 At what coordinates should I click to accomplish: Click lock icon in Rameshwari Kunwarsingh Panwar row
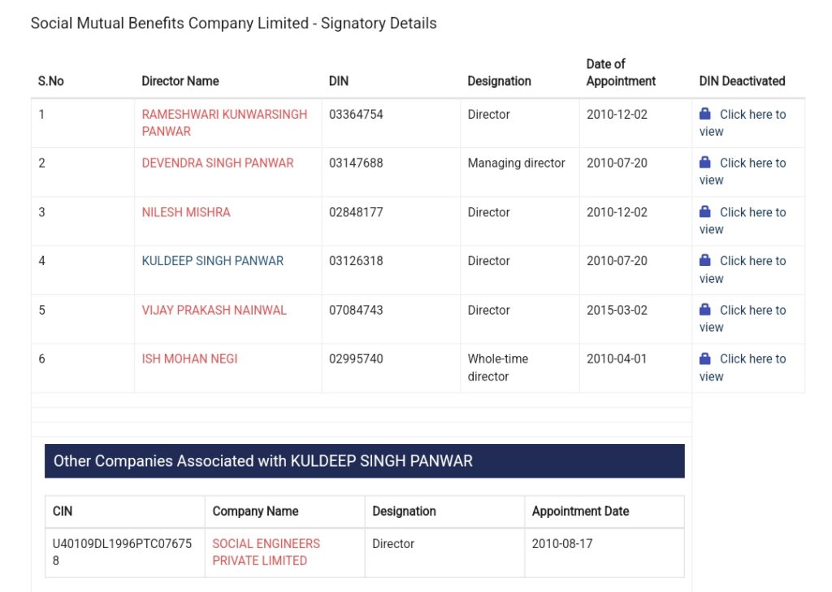pyautogui.click(x=704, y=114)
